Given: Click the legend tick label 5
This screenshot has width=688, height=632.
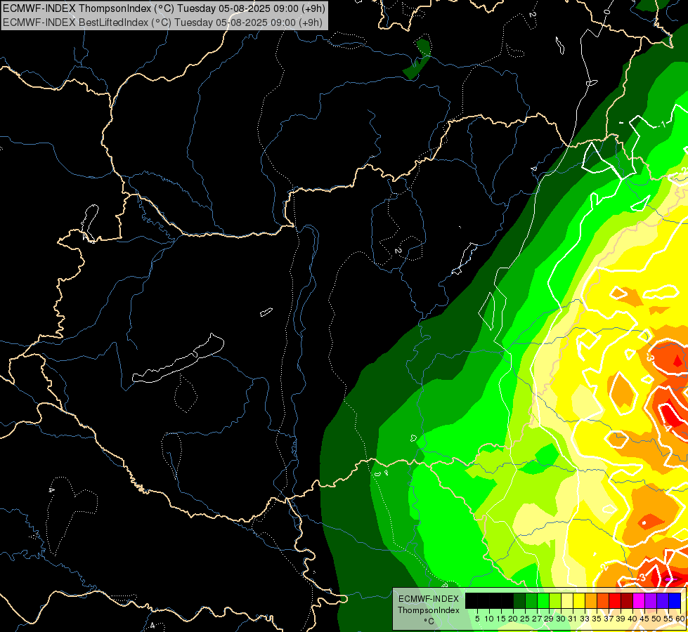Looking at the screenshot, I should point(477,619).
